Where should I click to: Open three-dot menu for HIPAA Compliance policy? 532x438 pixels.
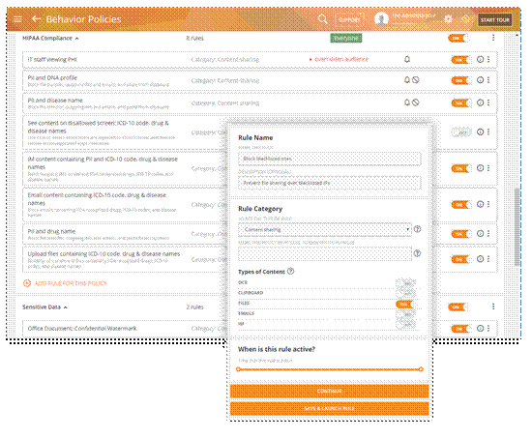tap(493, 38)
